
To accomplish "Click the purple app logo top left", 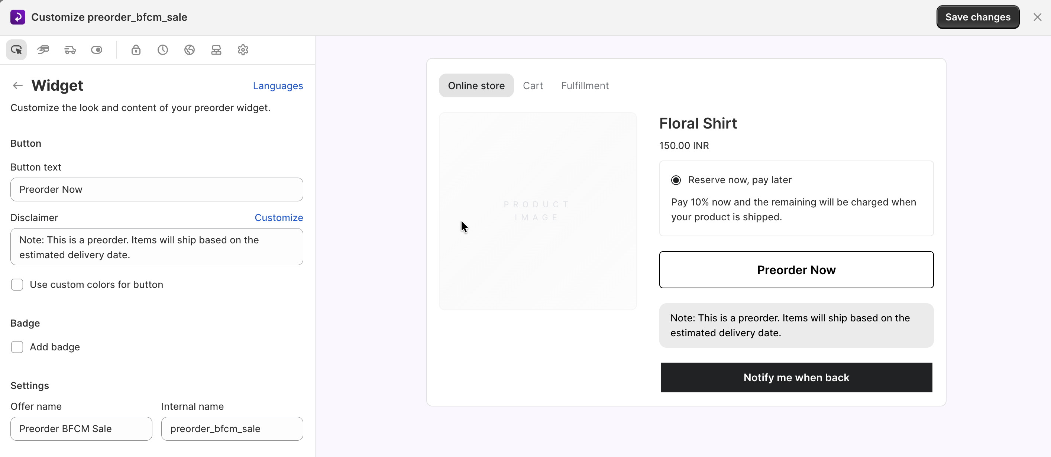I will 17,17.
